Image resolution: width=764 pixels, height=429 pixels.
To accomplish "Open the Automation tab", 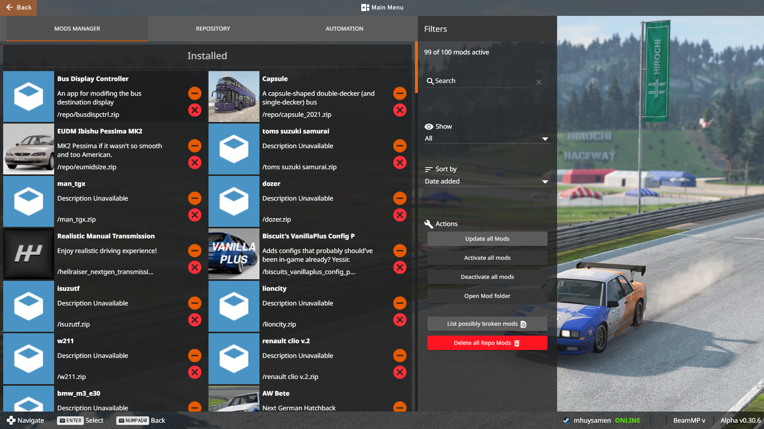I will tap(344, 29).
